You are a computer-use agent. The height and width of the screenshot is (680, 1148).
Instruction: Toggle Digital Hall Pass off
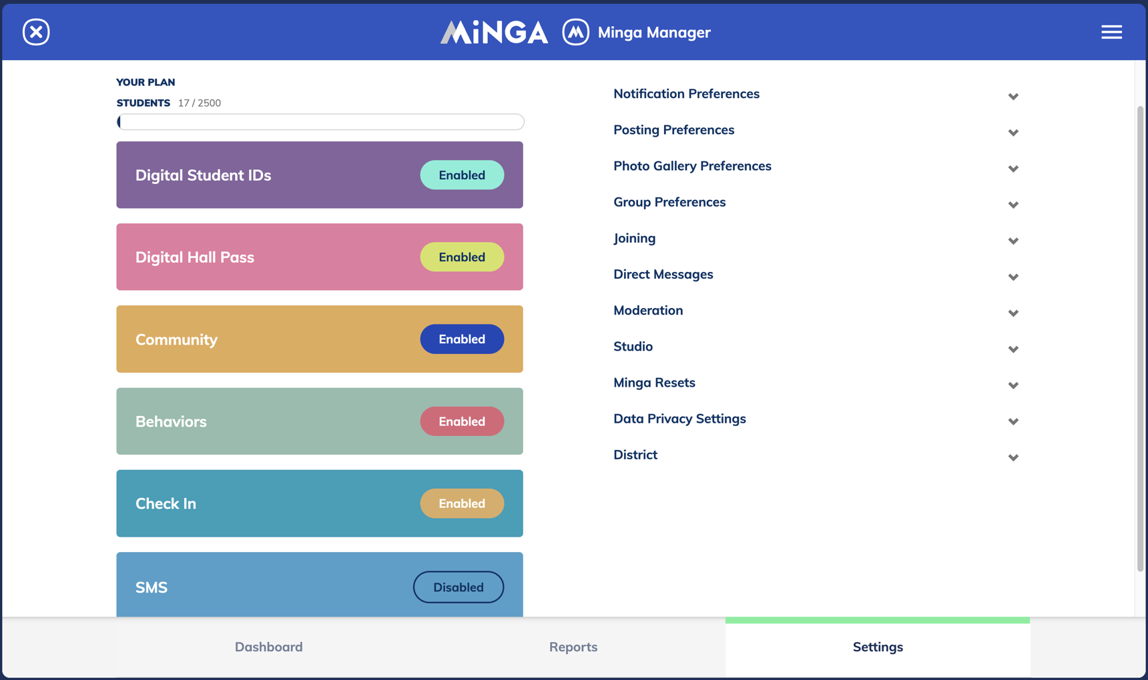pos(462,257)
